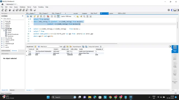Image resolution: width=179 pixels, height=100 pixels.
Task: Expand sakila schema
Action: (x=2, y=42)
